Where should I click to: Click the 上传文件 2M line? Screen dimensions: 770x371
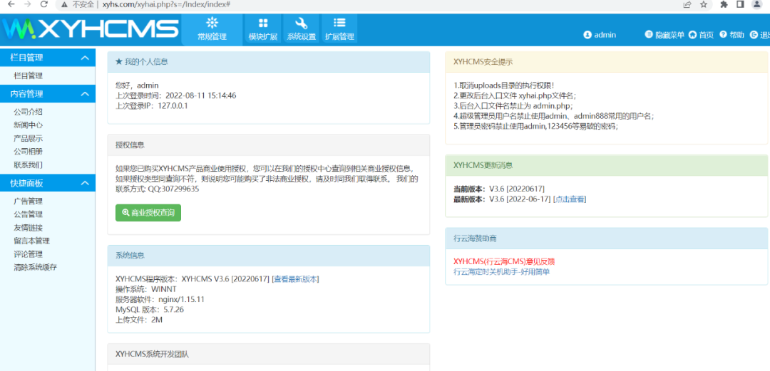tap(139, 320)
